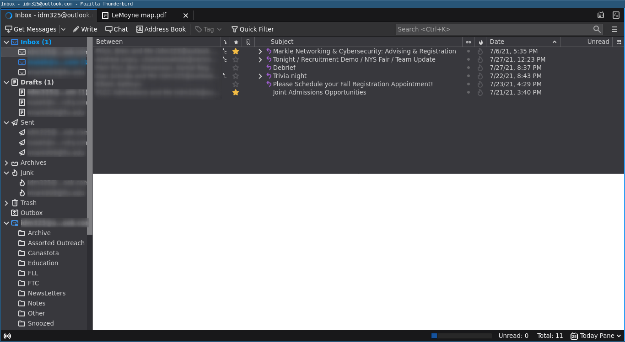Click the status bar progress meter
This screenshot has width=625, height=342.
(x=461, y=336)
